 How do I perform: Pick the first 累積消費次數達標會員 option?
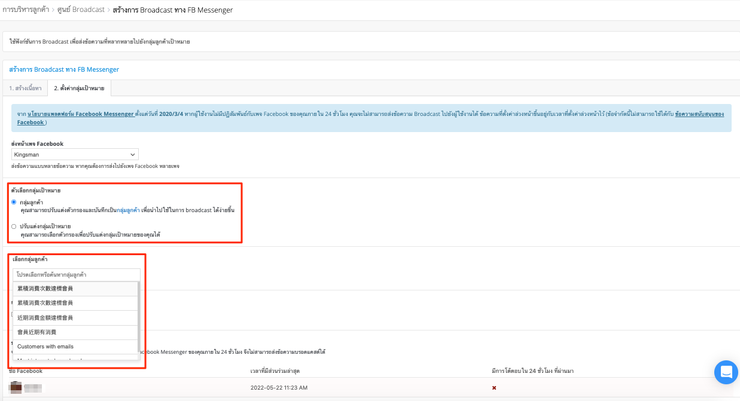[x=75, y=289]
